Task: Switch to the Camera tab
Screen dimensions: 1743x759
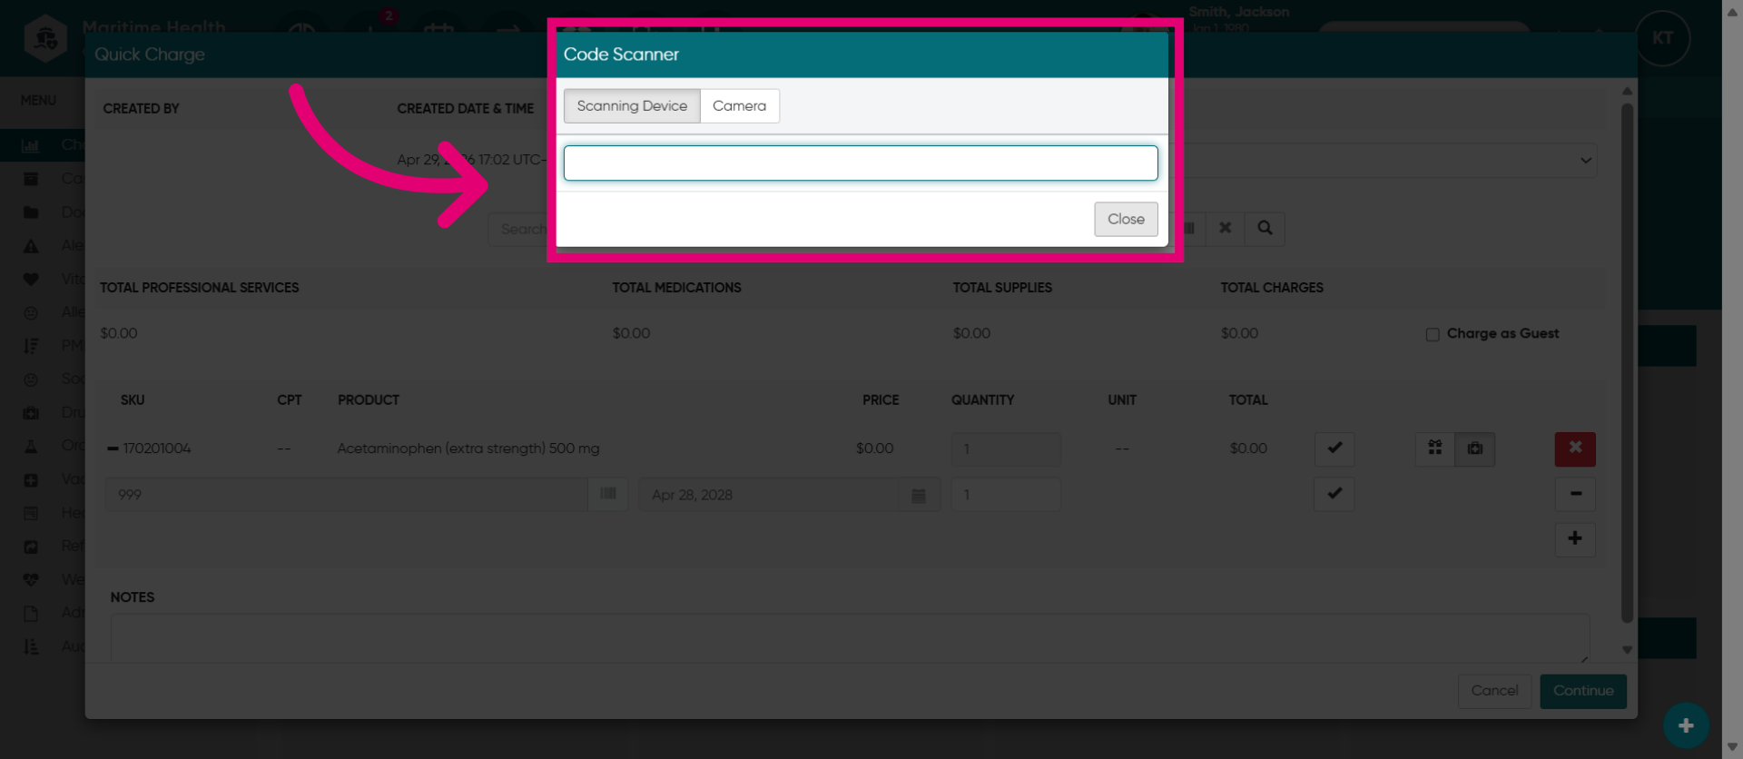Action: [739, 106]
